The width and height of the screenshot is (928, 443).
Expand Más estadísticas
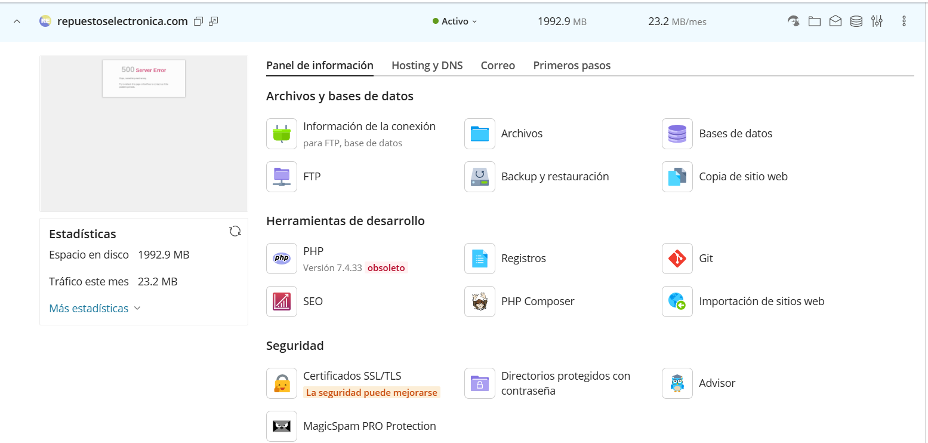point(95,309)
